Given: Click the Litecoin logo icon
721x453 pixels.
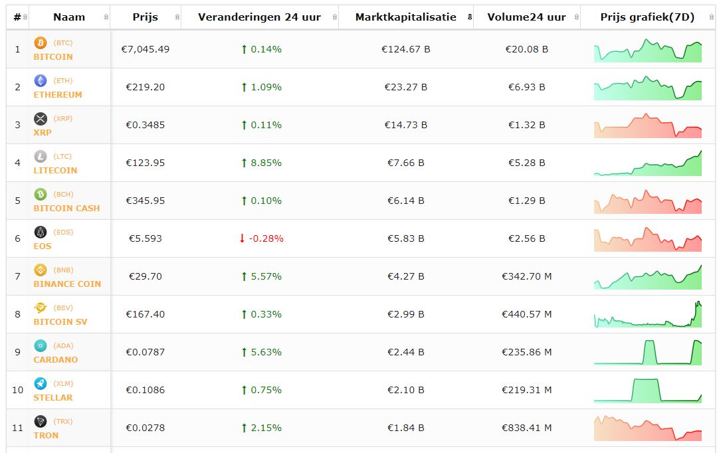Looking at the screenshot, I should (41, 157).
